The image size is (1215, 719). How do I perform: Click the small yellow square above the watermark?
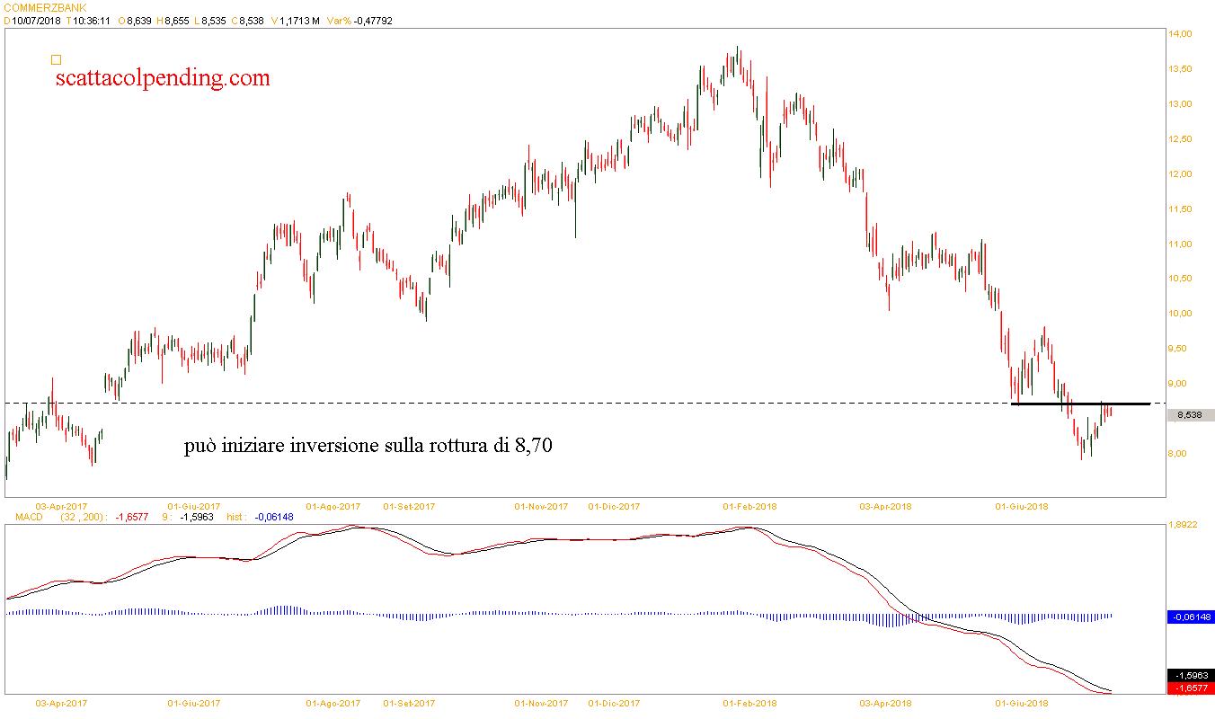[56, 60]
